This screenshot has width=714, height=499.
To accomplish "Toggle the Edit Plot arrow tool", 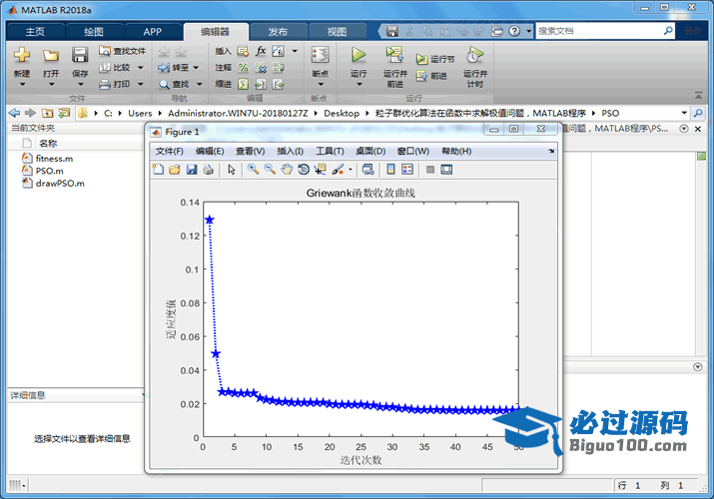I will pyautogui.click(x=232, y=170).
